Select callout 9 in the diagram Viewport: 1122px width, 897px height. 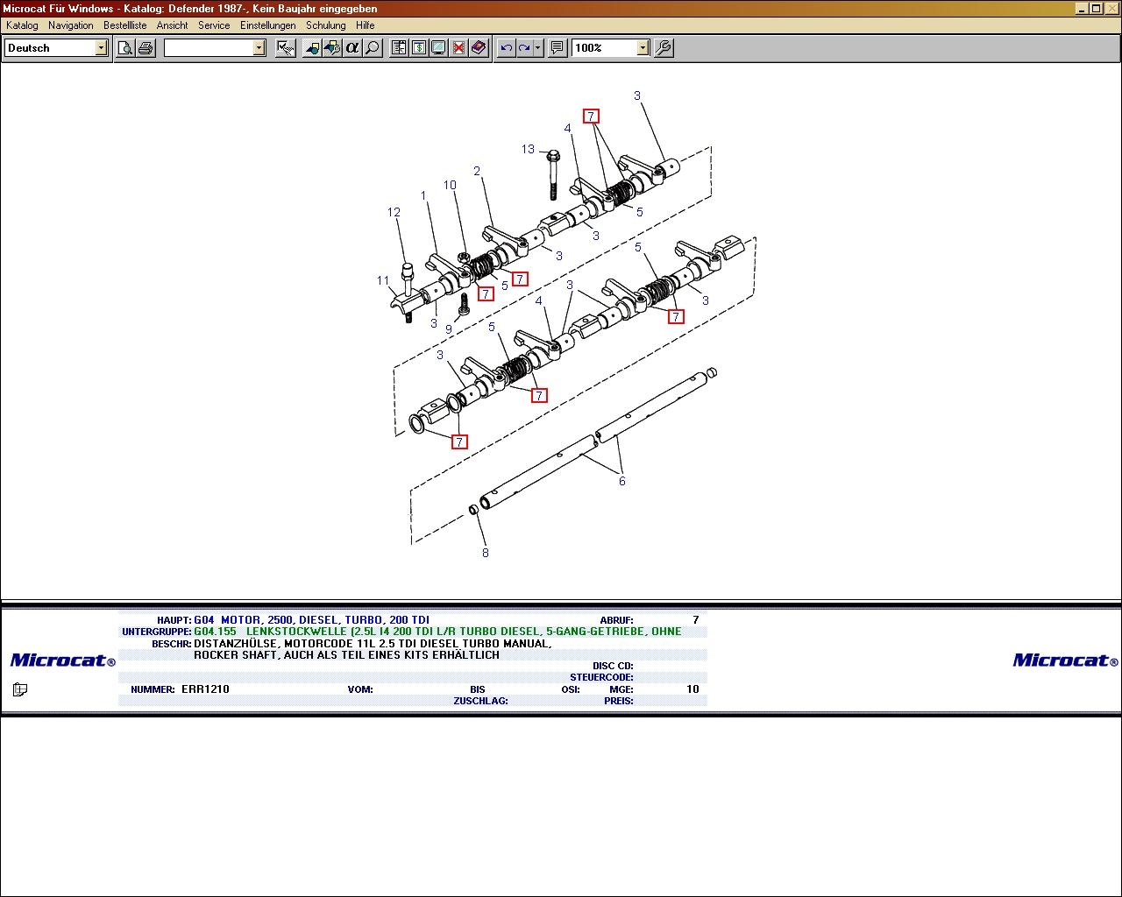tap(448, 329)
